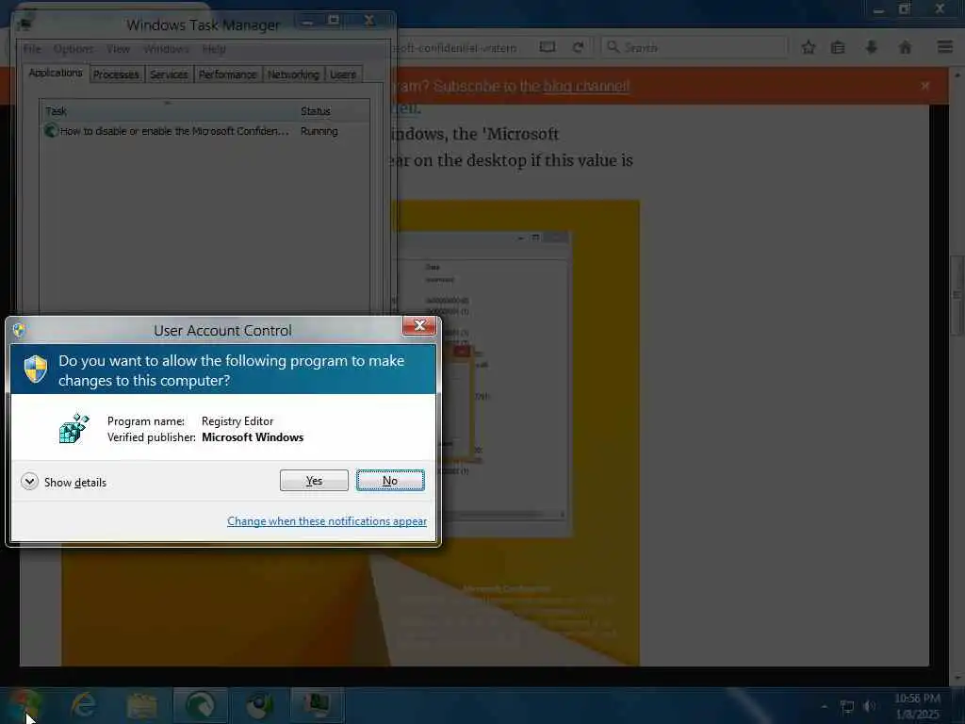Sort by Task column header
The height and width of the screenshot is (724, 965).
tap(168, 111)
